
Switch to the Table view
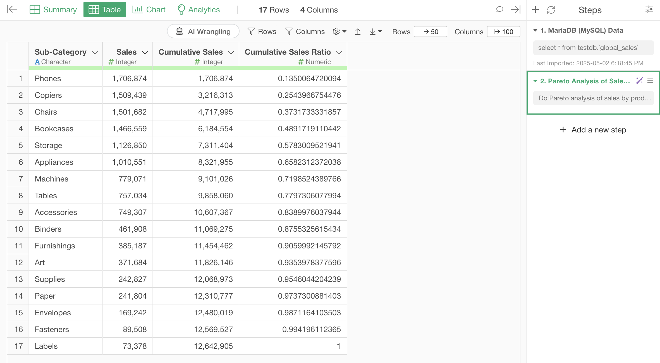105,9
